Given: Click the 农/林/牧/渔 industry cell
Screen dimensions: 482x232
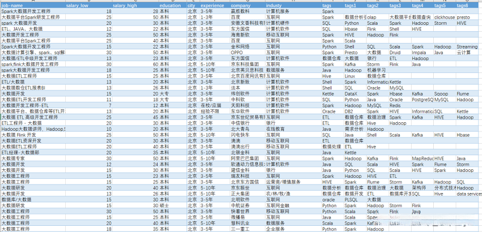Looking at the screenshot, I should pyautogui.click(x=293, y=194).
